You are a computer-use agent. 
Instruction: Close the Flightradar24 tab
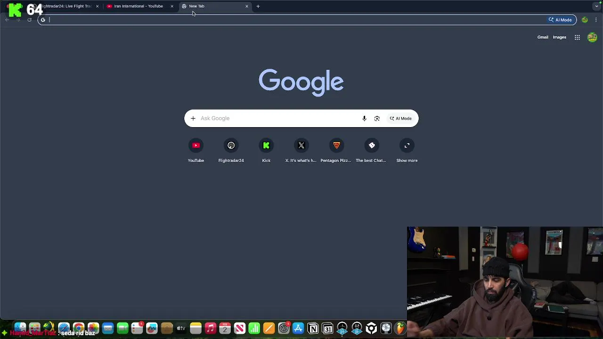tap(97, 6)
